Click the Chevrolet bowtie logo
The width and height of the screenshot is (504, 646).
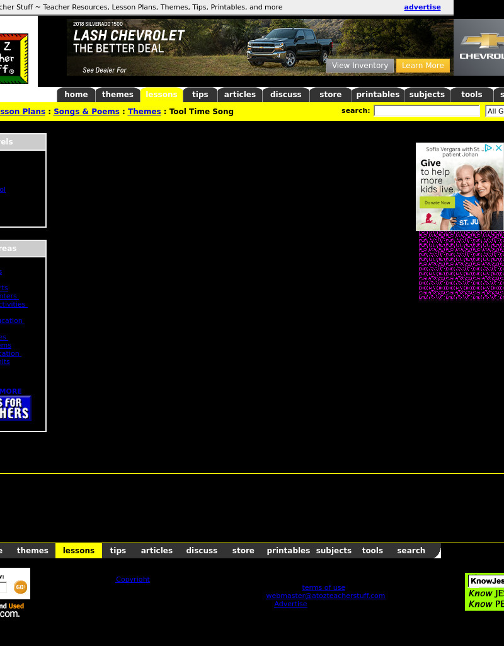pos(482,43)
